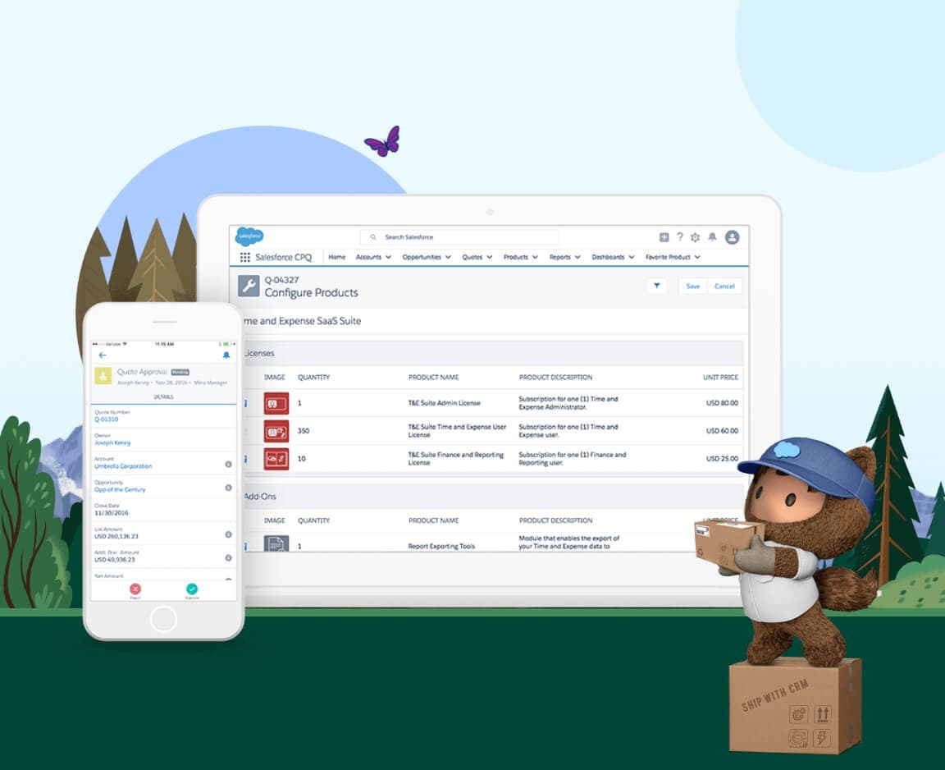Click the USD 25.00 unit price
Viewport: 945px width, 770px height.
722,459
